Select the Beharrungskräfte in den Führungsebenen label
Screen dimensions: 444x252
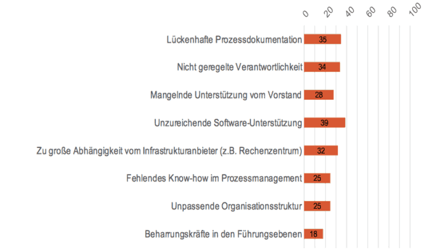223,234
